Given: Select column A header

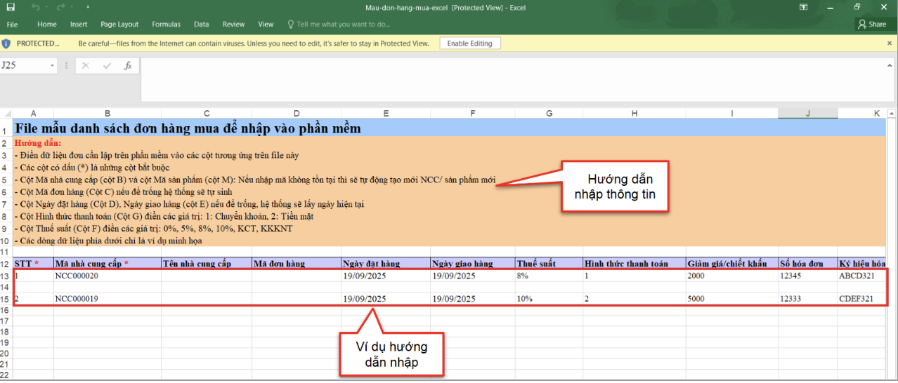Looking at the screenshot, I should point(33,113).
